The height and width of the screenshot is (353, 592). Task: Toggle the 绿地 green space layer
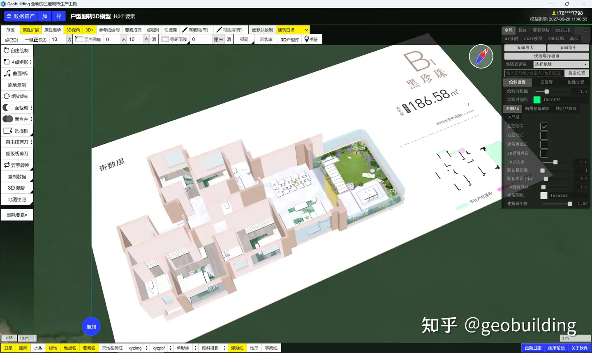click(x=53, y=348)
